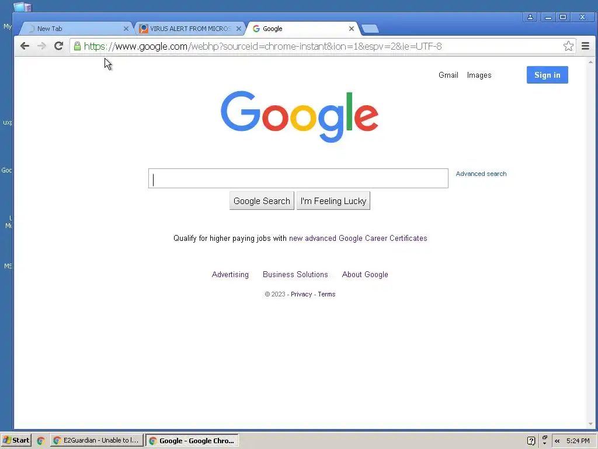Reload the Google page

click(58, 46)
